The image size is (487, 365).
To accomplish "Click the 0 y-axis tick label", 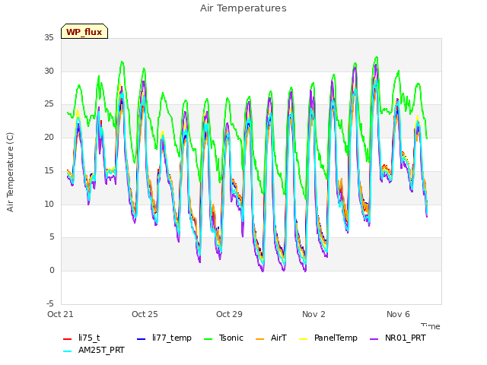I will click(x=52, y=271).
